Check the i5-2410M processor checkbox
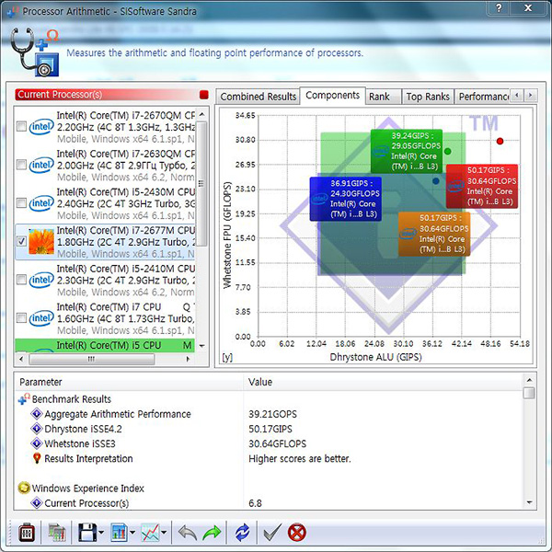Screen dimensions: 552x552 tap(21, 280)
